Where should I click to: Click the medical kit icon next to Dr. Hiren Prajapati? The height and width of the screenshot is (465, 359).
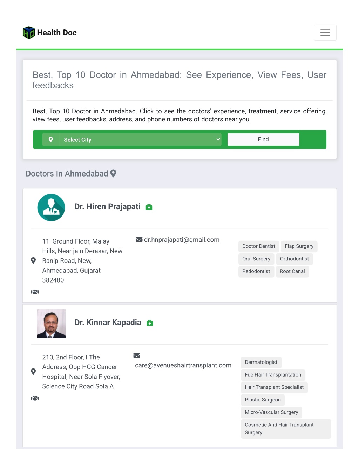pos(149,207)
